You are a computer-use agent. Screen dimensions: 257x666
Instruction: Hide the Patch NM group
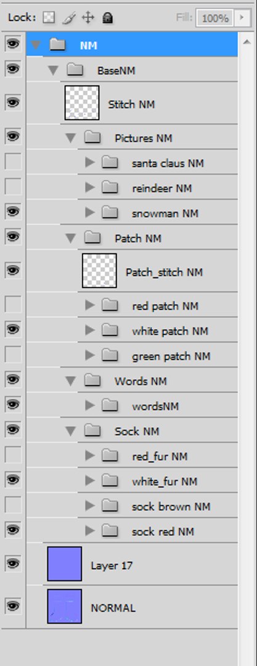pyautogui.click(x=13, y=237)
